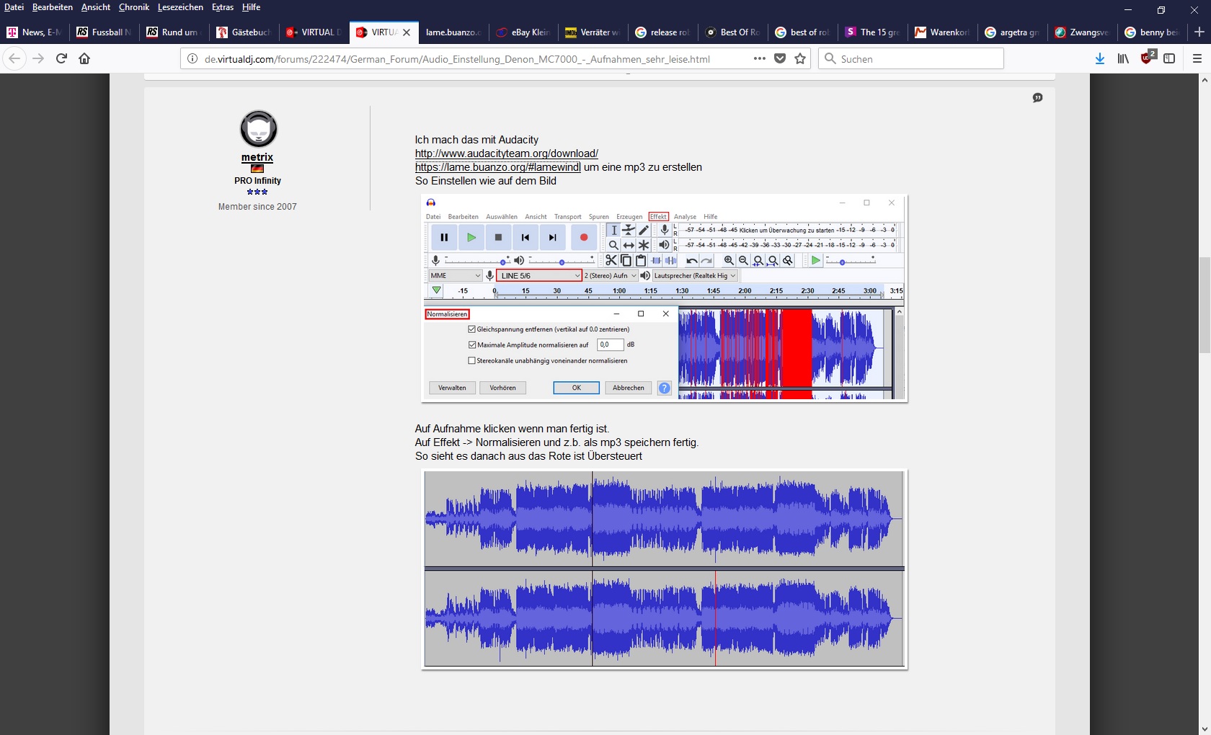The width and height of the screenshot is (1211, 735).
Task: Go to the Firefox home page
Action: (84, 58)
